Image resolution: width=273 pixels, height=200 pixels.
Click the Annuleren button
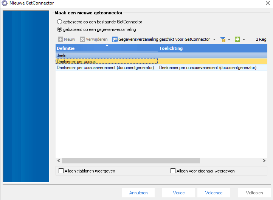pos(138,193)
